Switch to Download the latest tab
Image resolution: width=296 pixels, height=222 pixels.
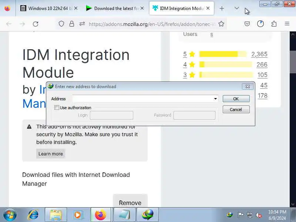(115, 9)
